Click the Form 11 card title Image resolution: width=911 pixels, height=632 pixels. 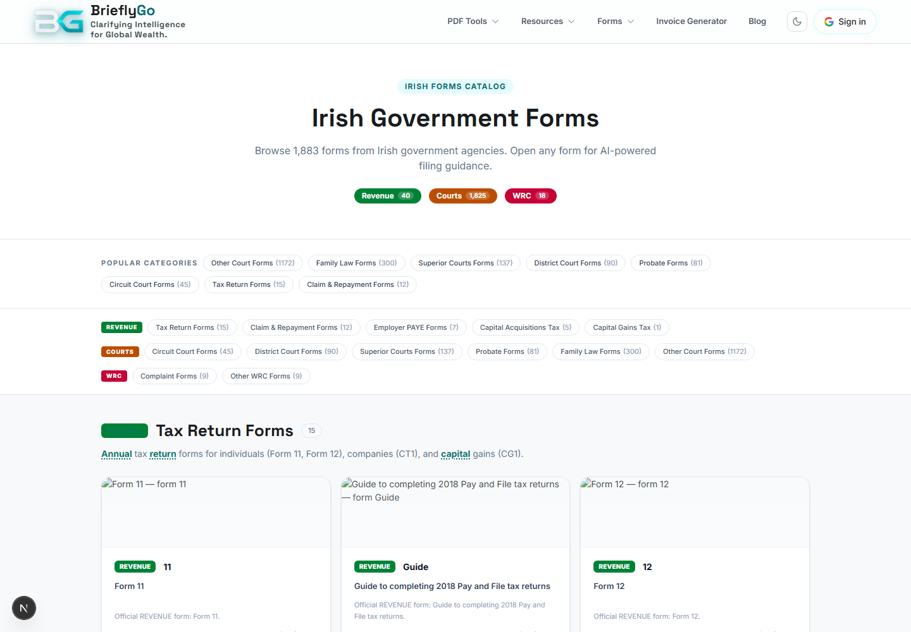click(x=129, y=586)
